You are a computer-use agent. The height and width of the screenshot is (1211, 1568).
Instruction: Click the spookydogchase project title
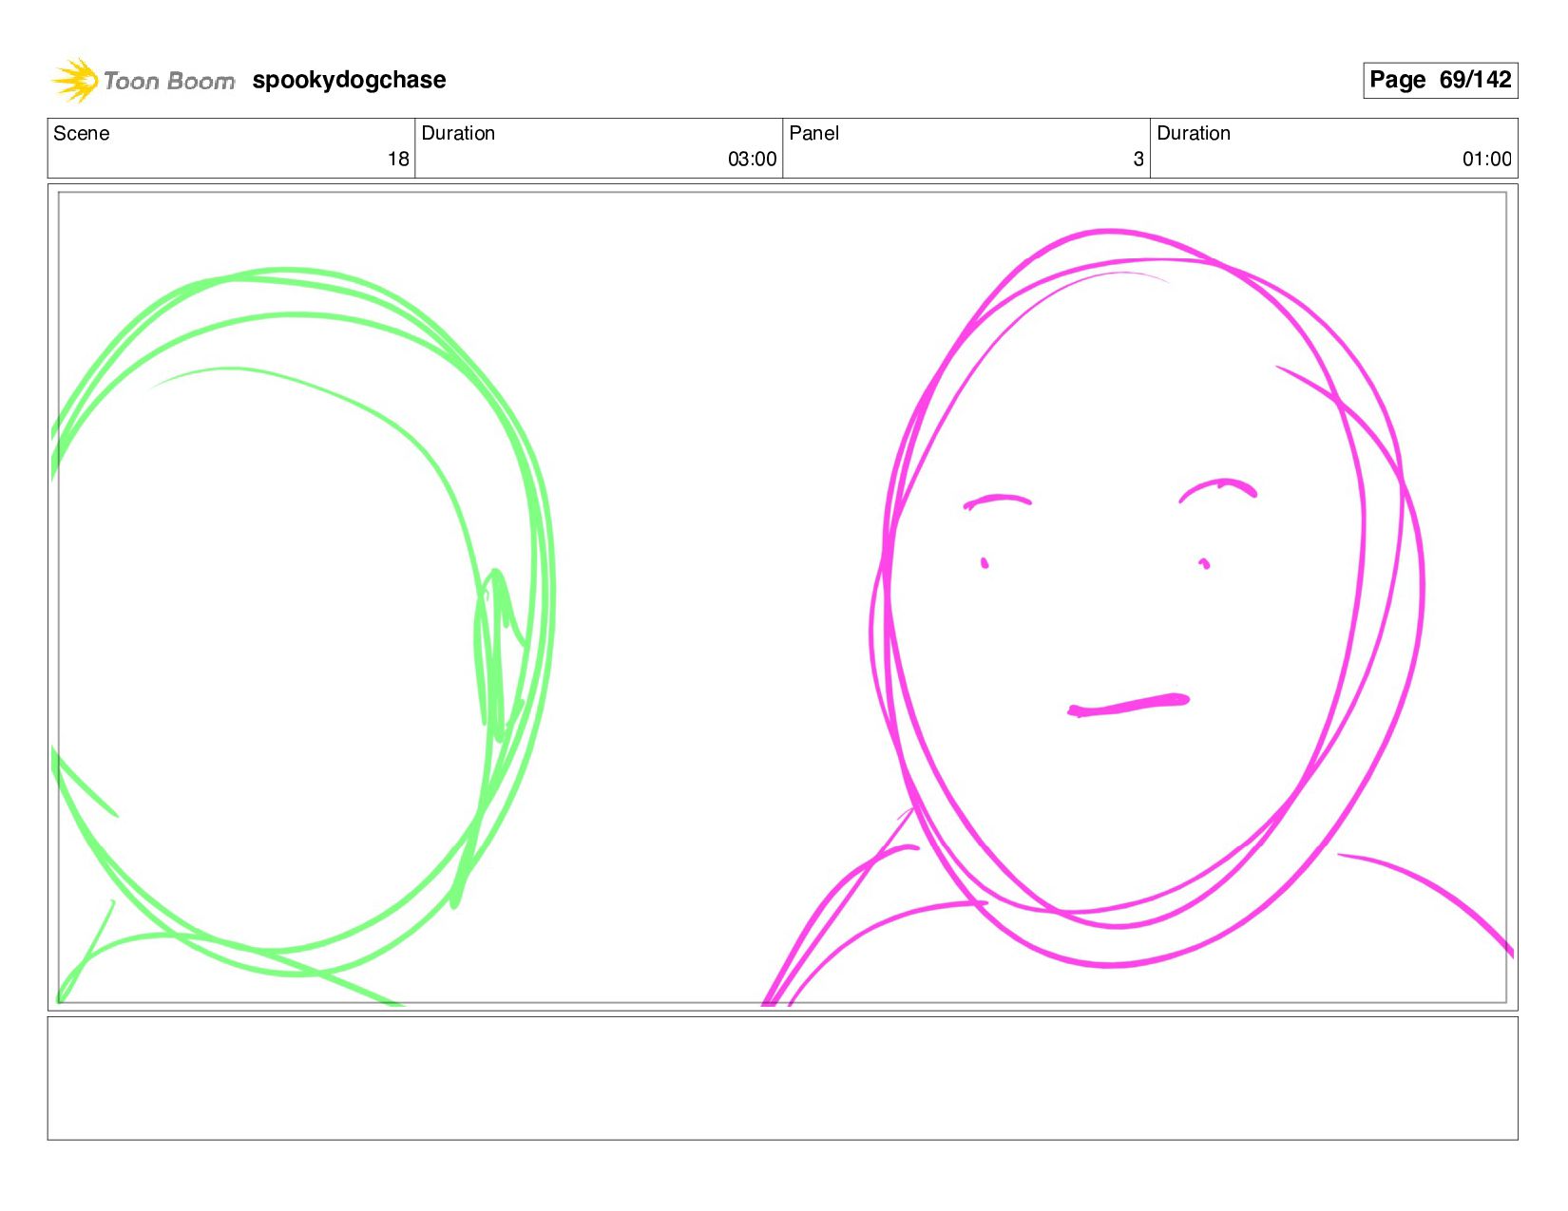[349, 80]
